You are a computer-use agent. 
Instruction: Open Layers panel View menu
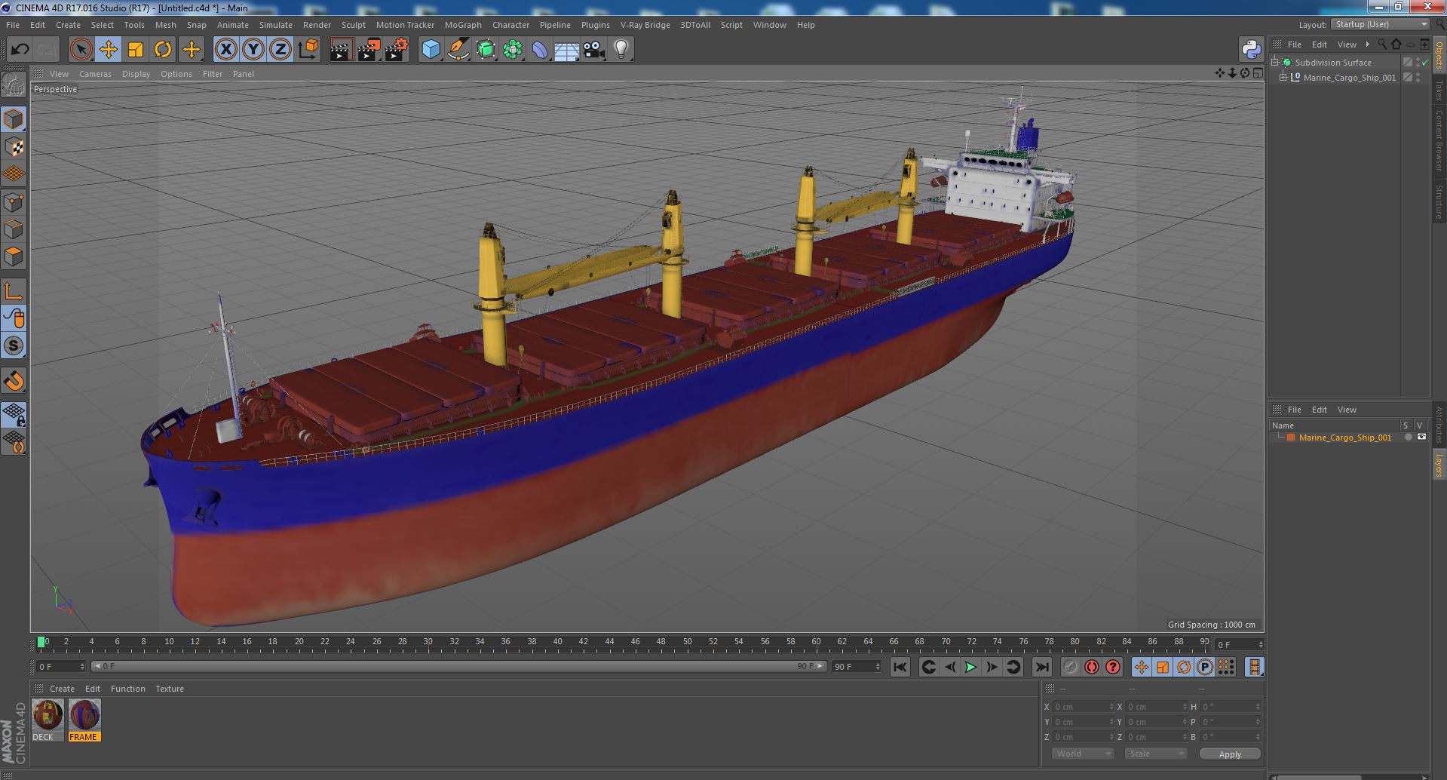(x=1347, y=410)
